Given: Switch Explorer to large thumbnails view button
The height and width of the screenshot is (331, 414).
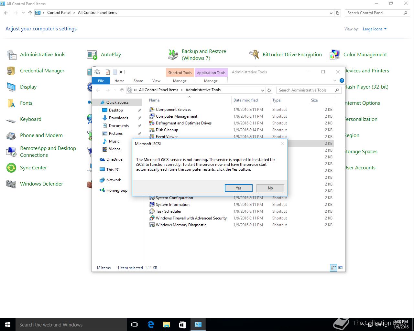Looking at the screenshot, I should [x=340, y=268].
